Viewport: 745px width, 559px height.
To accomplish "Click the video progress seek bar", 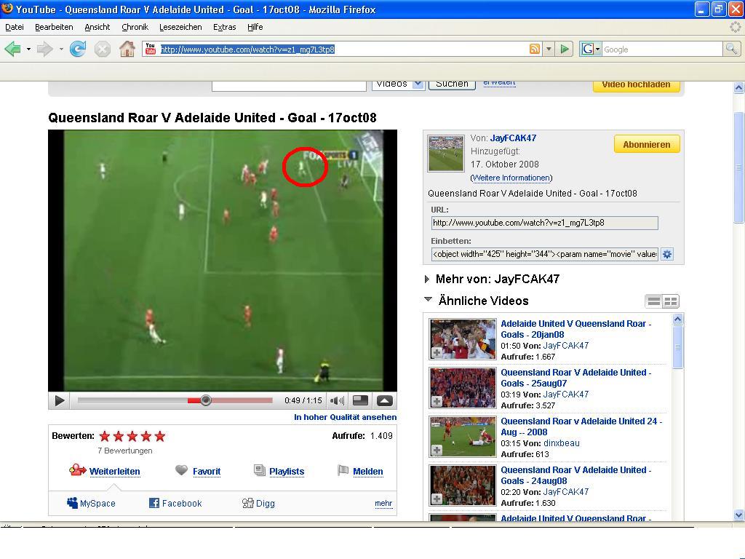I will pos(175,400).
